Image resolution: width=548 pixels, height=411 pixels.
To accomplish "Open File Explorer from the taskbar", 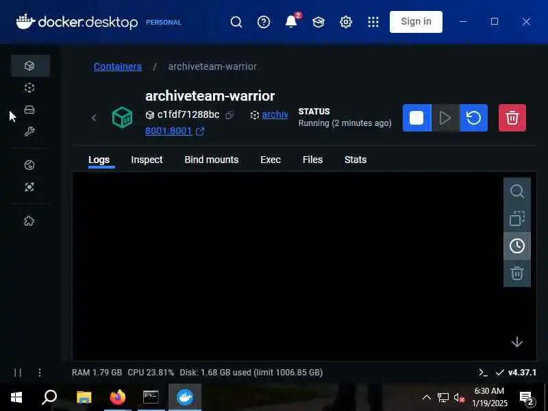I will point(84,397).
